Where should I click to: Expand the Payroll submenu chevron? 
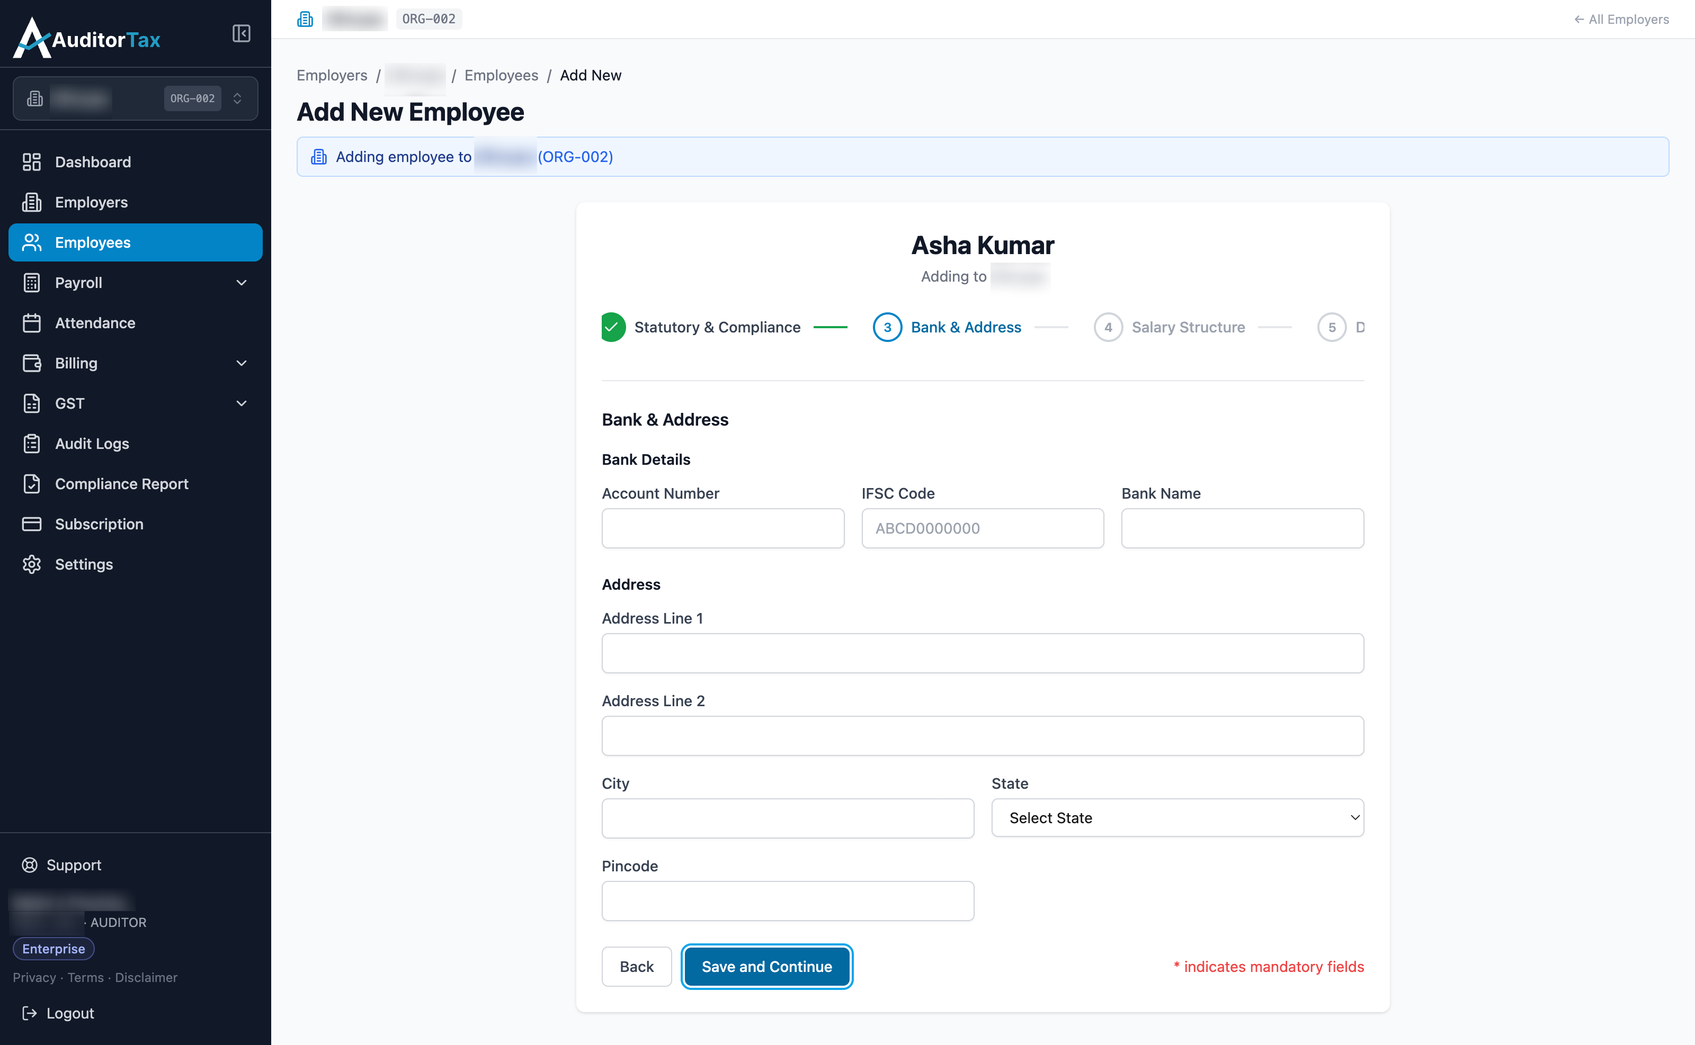242,283
